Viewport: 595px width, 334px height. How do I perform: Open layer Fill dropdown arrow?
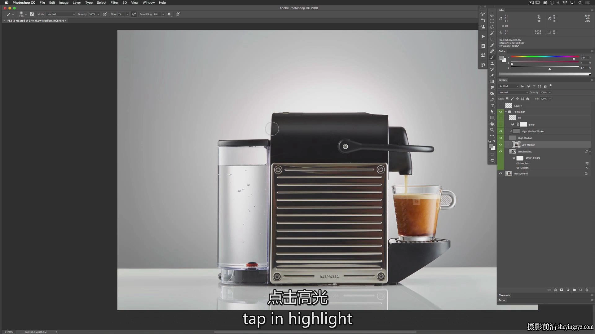point(550,99)
